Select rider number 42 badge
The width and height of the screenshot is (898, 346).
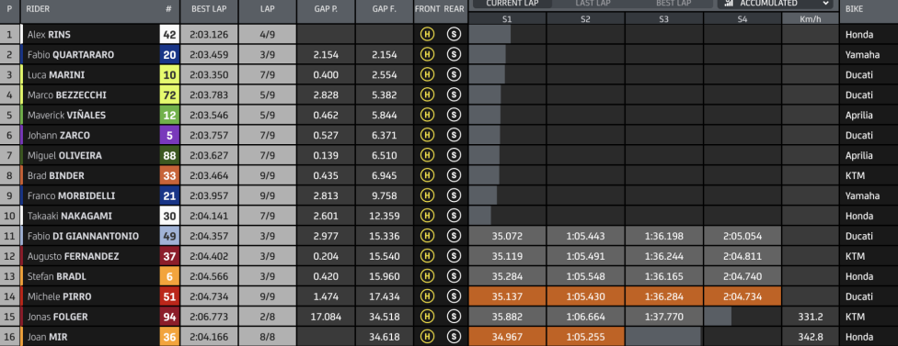point(169,34)
